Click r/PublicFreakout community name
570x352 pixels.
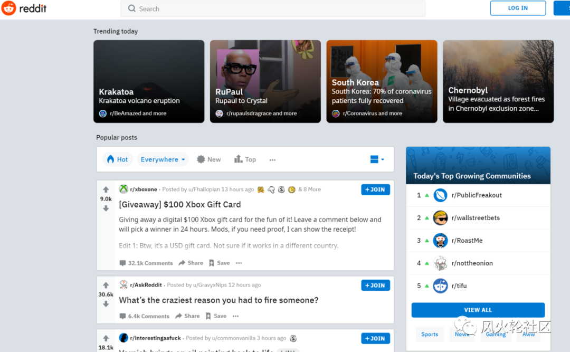[x=477, y=195]
